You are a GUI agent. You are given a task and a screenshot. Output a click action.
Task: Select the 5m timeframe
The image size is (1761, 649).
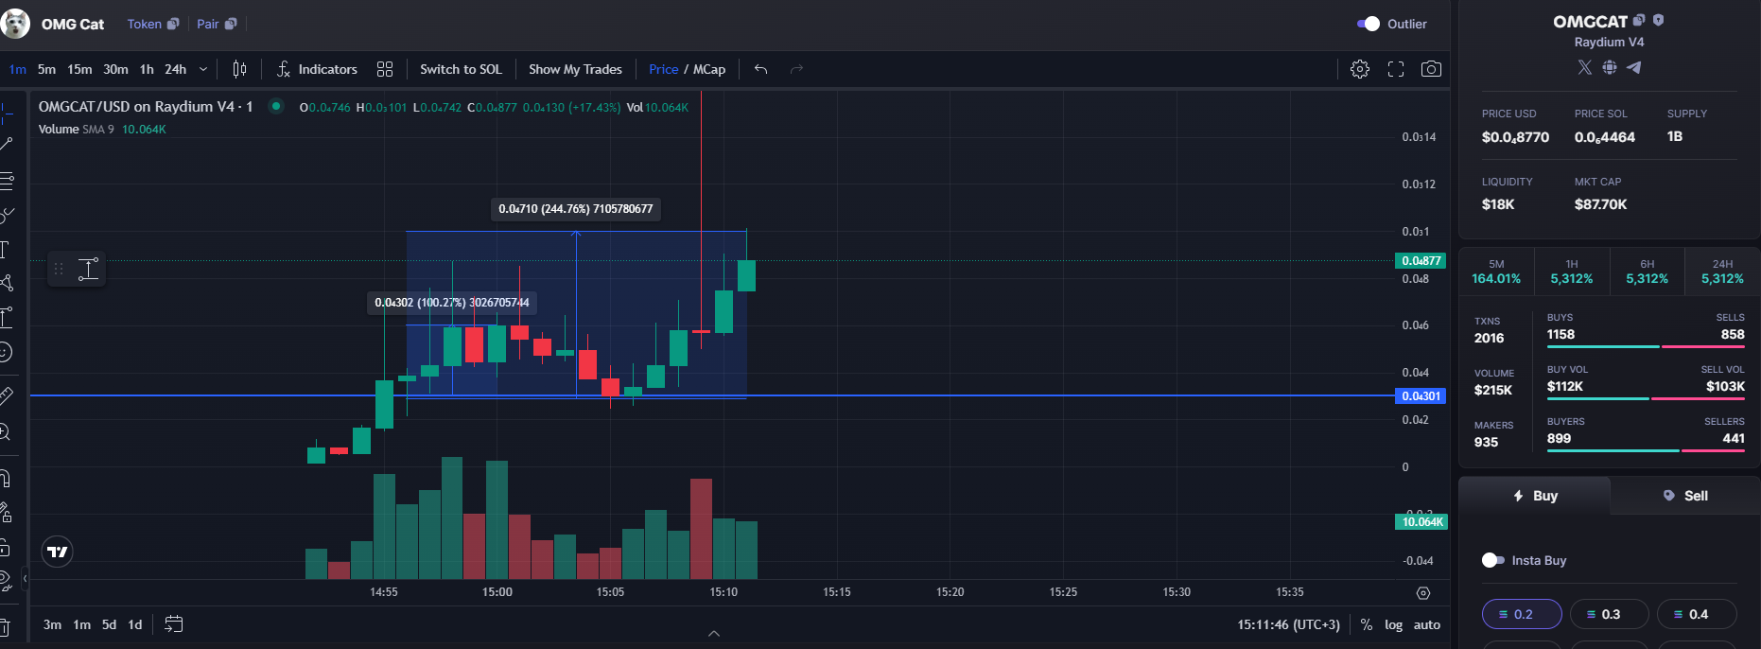pyautogui.click(x=46, y=69)
